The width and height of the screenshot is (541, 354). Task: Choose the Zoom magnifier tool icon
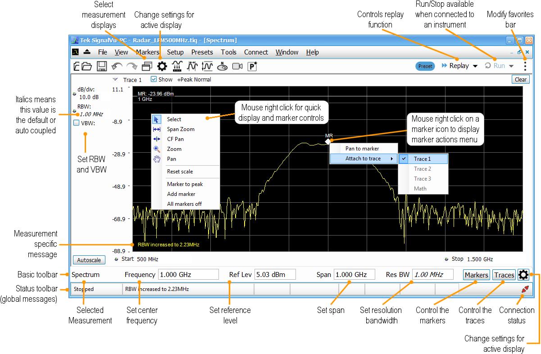157,149
